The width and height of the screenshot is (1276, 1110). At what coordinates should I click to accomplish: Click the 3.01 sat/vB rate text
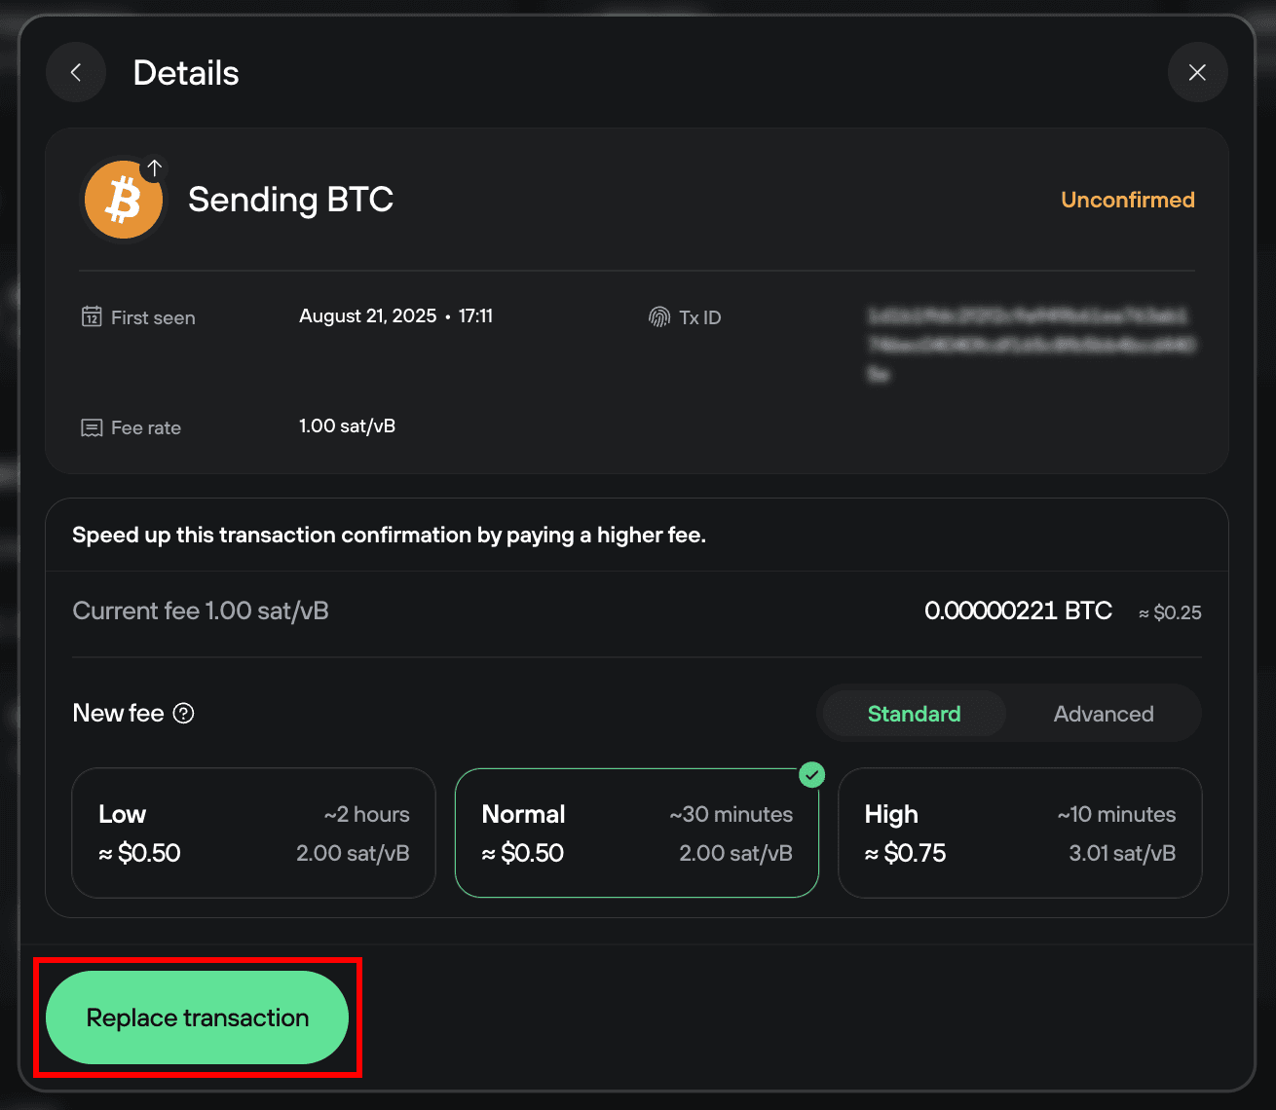1122,853
